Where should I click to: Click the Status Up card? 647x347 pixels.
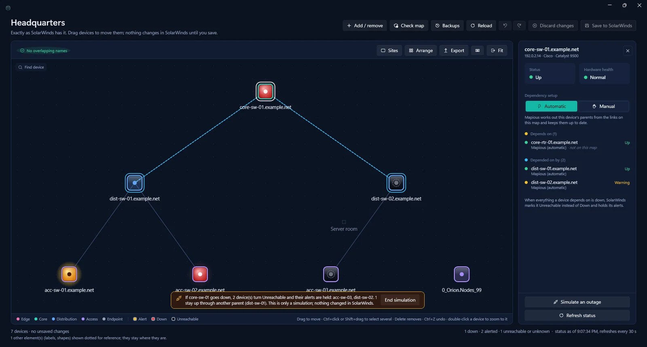point(550,73)
